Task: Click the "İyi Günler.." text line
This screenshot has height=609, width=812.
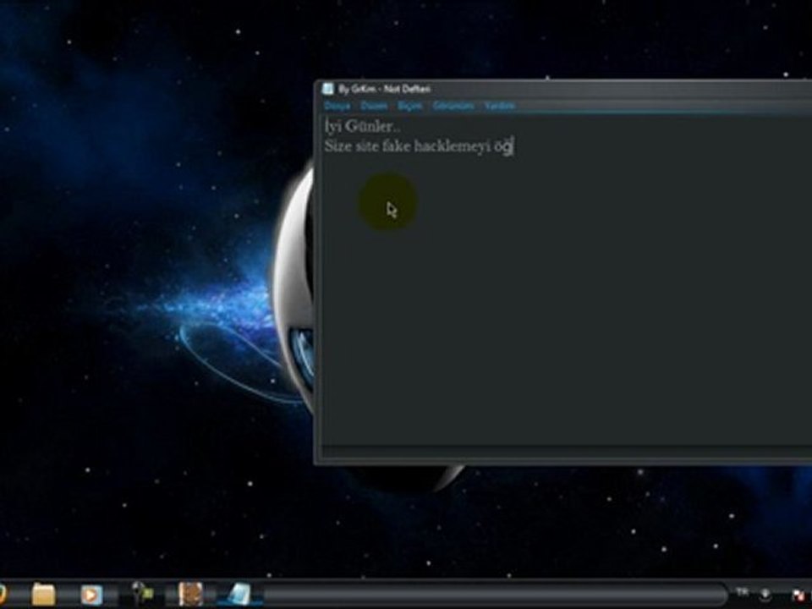Action: 363,126
